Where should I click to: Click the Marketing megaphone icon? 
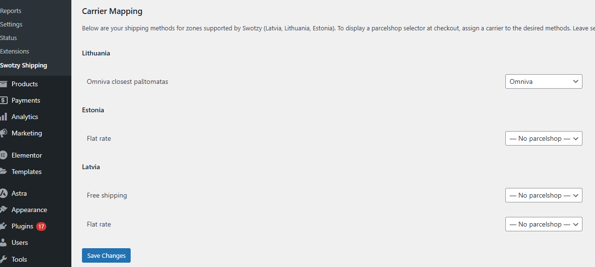tap(3, 133)
